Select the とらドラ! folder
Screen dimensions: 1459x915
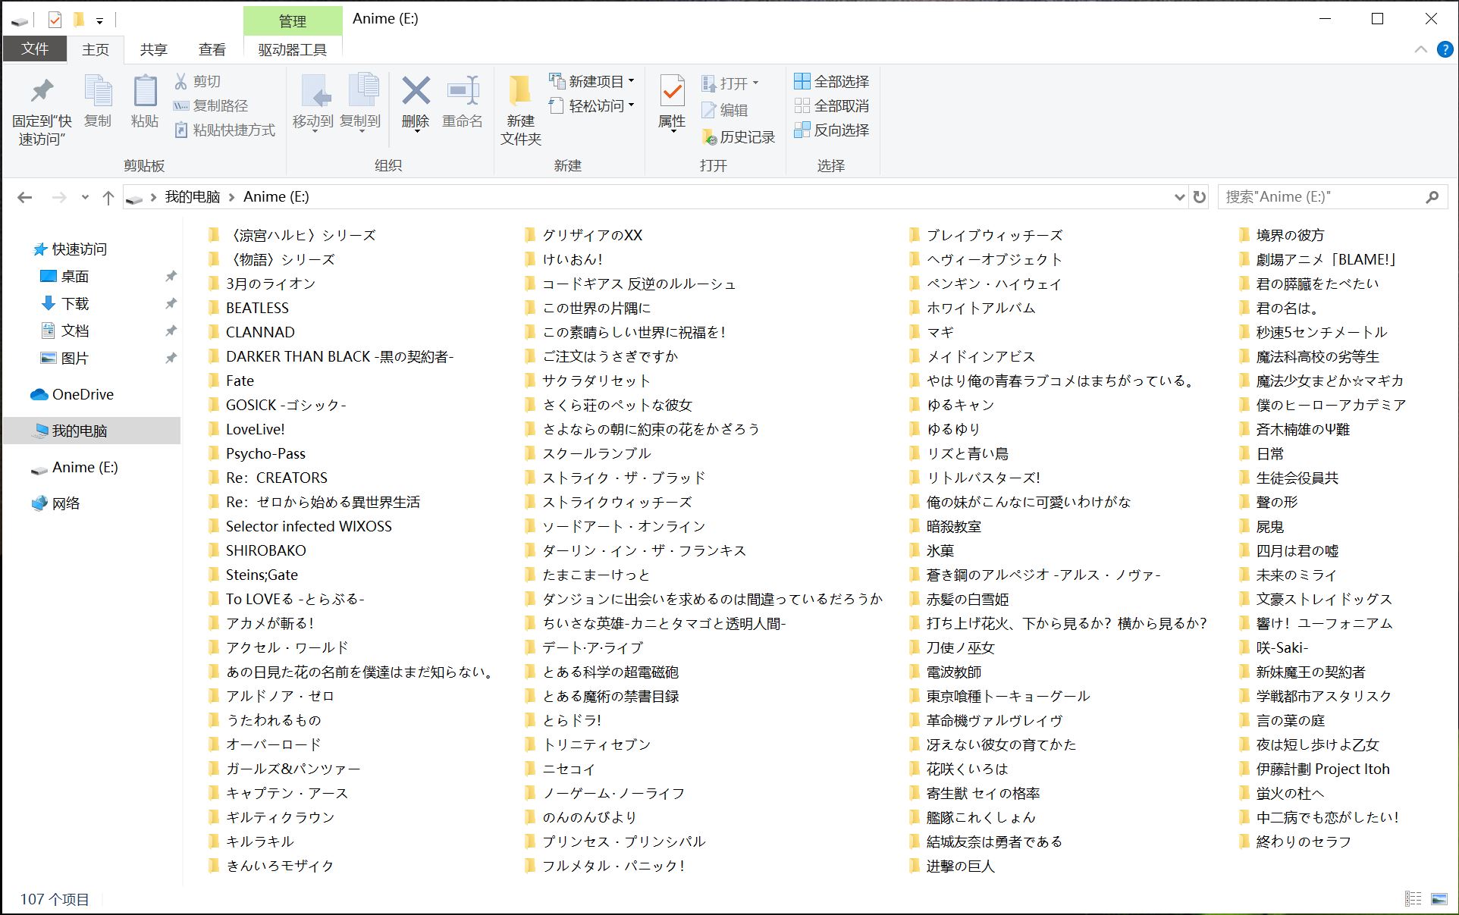(563, 720)
